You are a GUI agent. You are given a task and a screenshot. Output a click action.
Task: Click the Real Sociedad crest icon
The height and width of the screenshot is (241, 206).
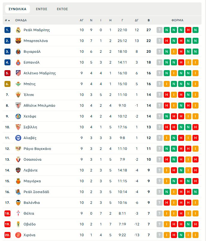click(x=18, y=192)
